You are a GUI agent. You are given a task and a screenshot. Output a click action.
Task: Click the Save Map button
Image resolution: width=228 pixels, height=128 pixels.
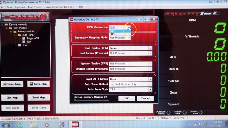(38, 84)
